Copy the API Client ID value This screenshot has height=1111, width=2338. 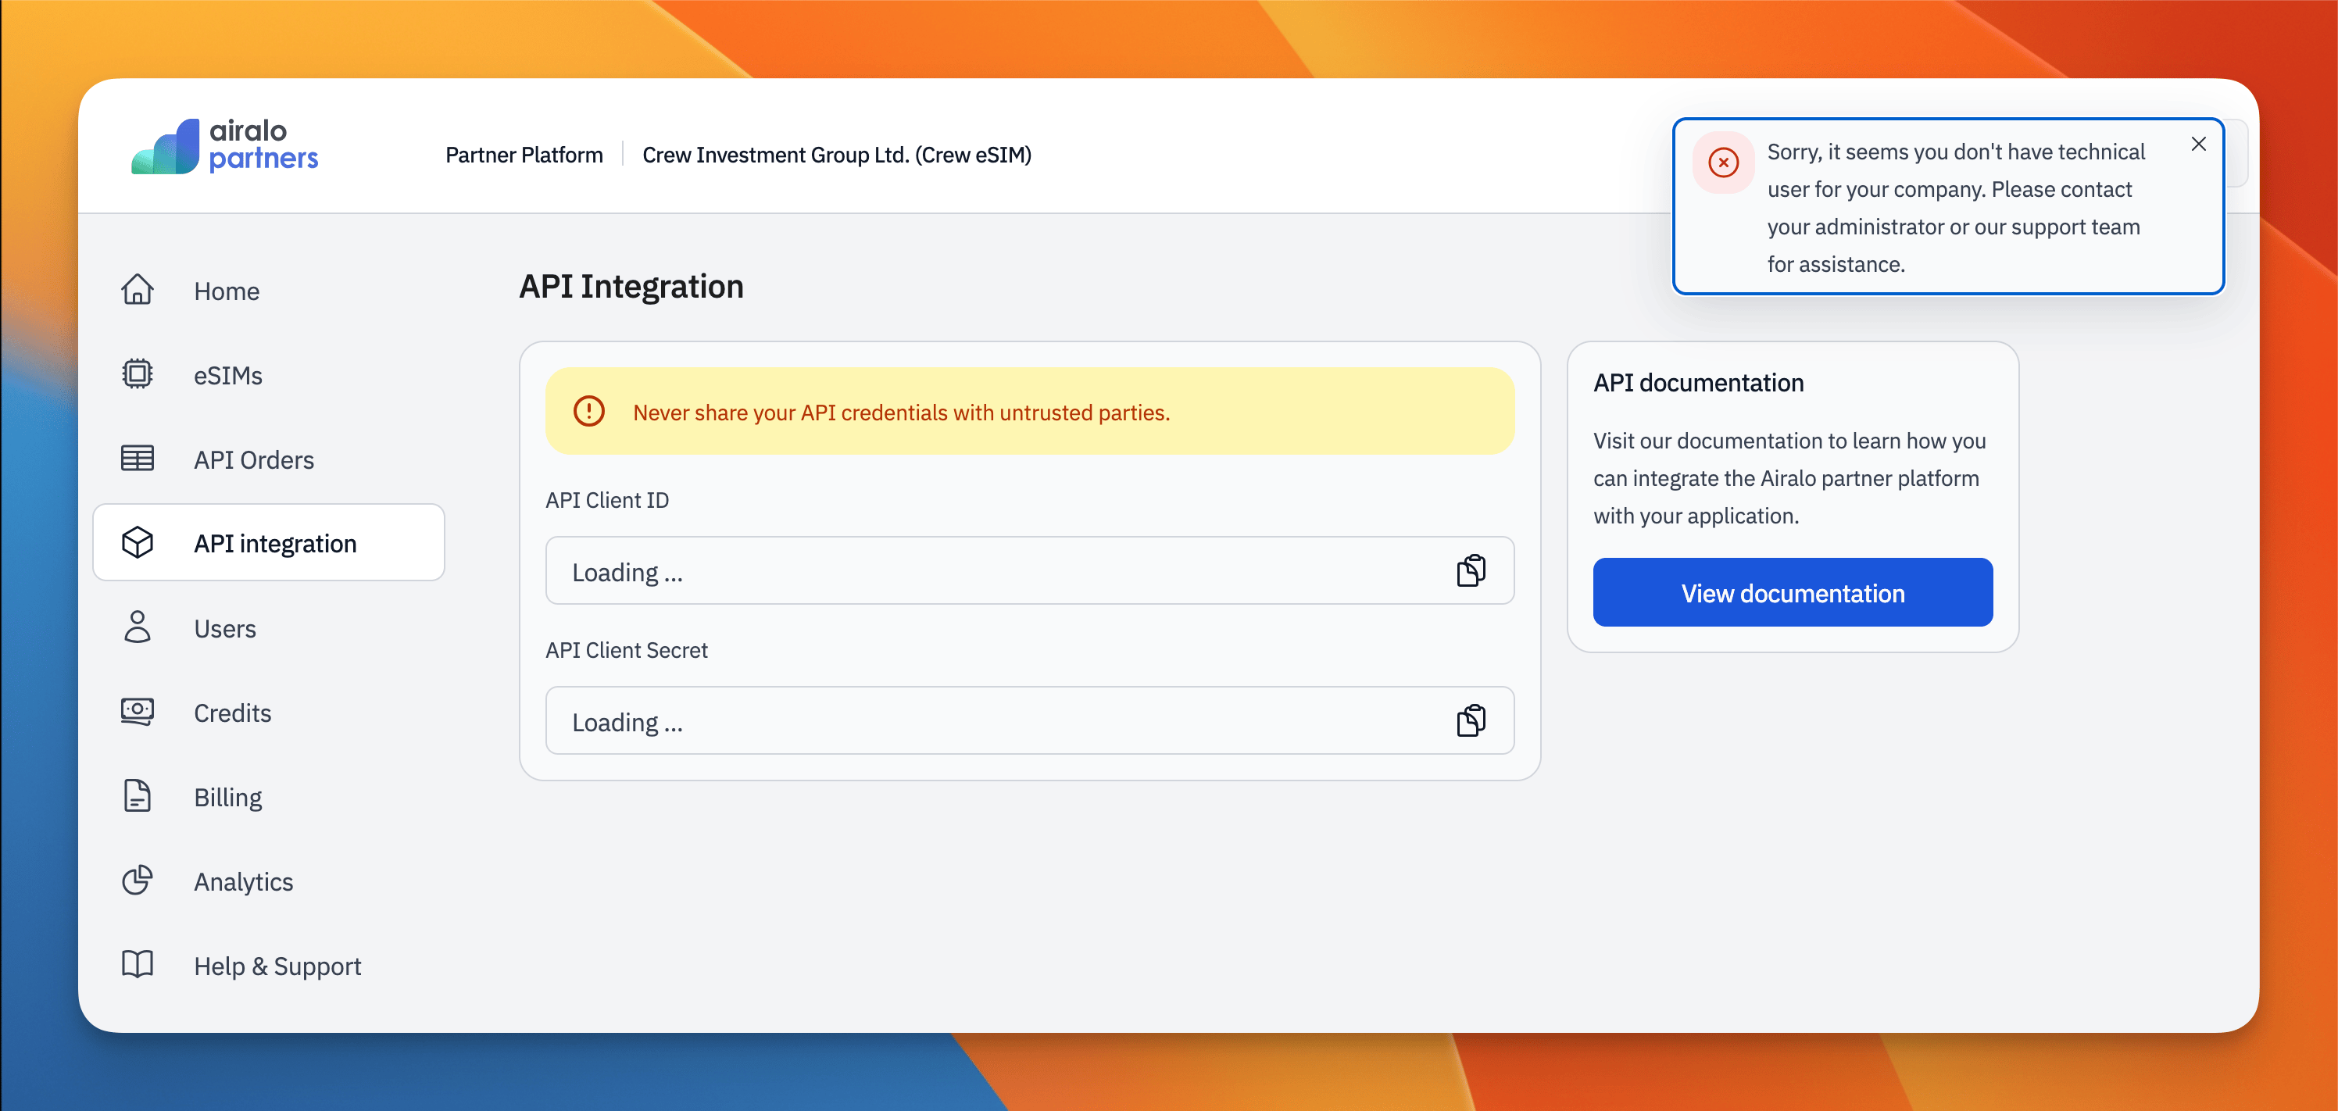click(1471, 571)
